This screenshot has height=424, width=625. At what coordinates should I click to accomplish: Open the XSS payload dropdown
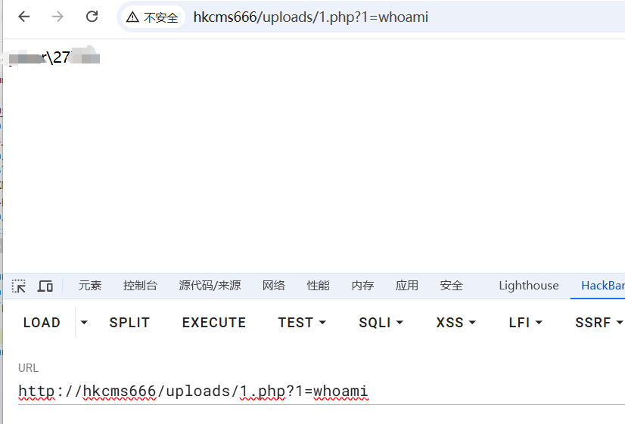coord(456,323)
